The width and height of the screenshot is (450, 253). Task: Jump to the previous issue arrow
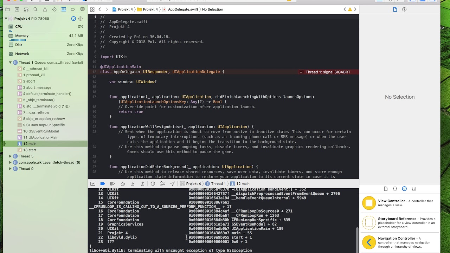(345, 9)
